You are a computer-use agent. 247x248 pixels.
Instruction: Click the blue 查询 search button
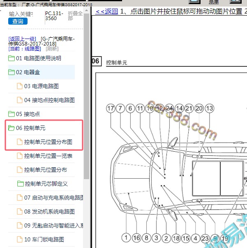(x=18, y=21)
